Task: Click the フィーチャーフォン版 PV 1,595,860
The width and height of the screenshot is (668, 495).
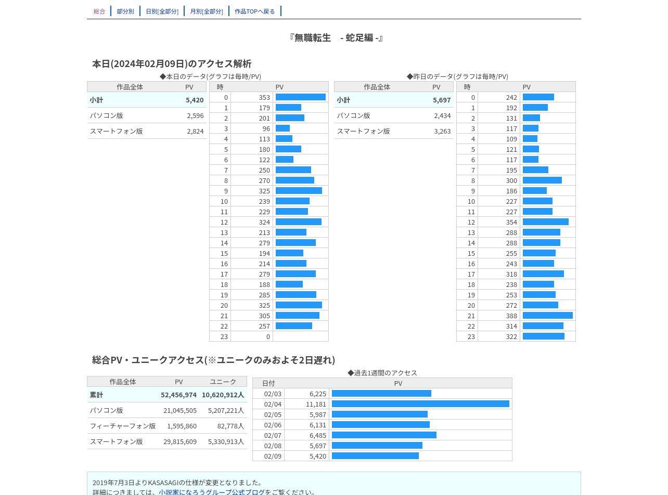Action: click(x=182, y=426)
